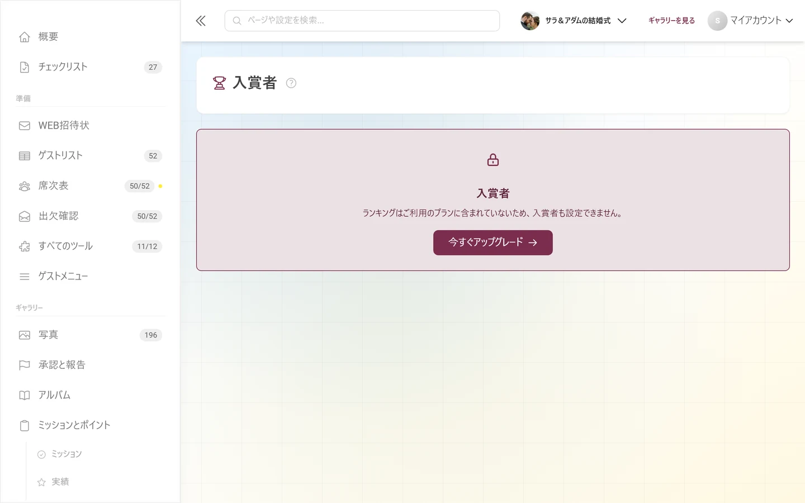Click the search field ページや設定を検索

[x=362, y=21]
